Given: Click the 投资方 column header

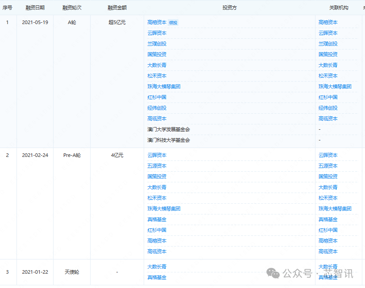Looking at the screenshot, I should coord(229,8).
